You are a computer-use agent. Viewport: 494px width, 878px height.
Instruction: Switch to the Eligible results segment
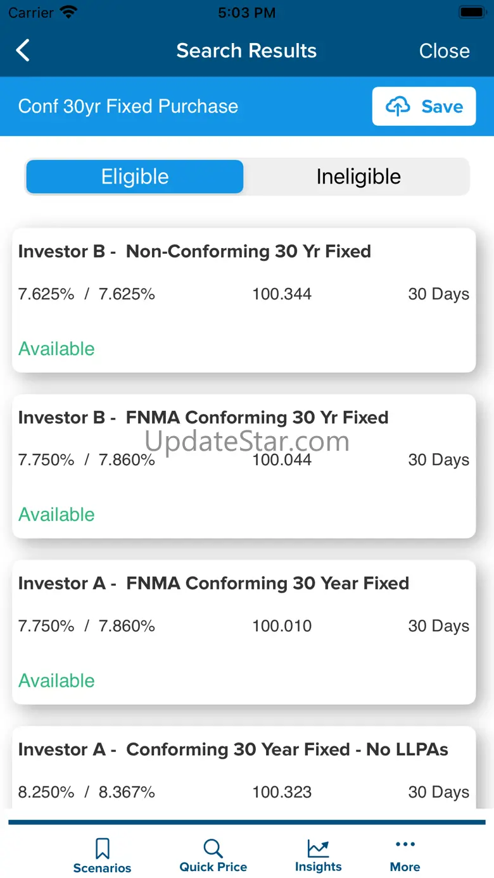click(x=135, y=177)
